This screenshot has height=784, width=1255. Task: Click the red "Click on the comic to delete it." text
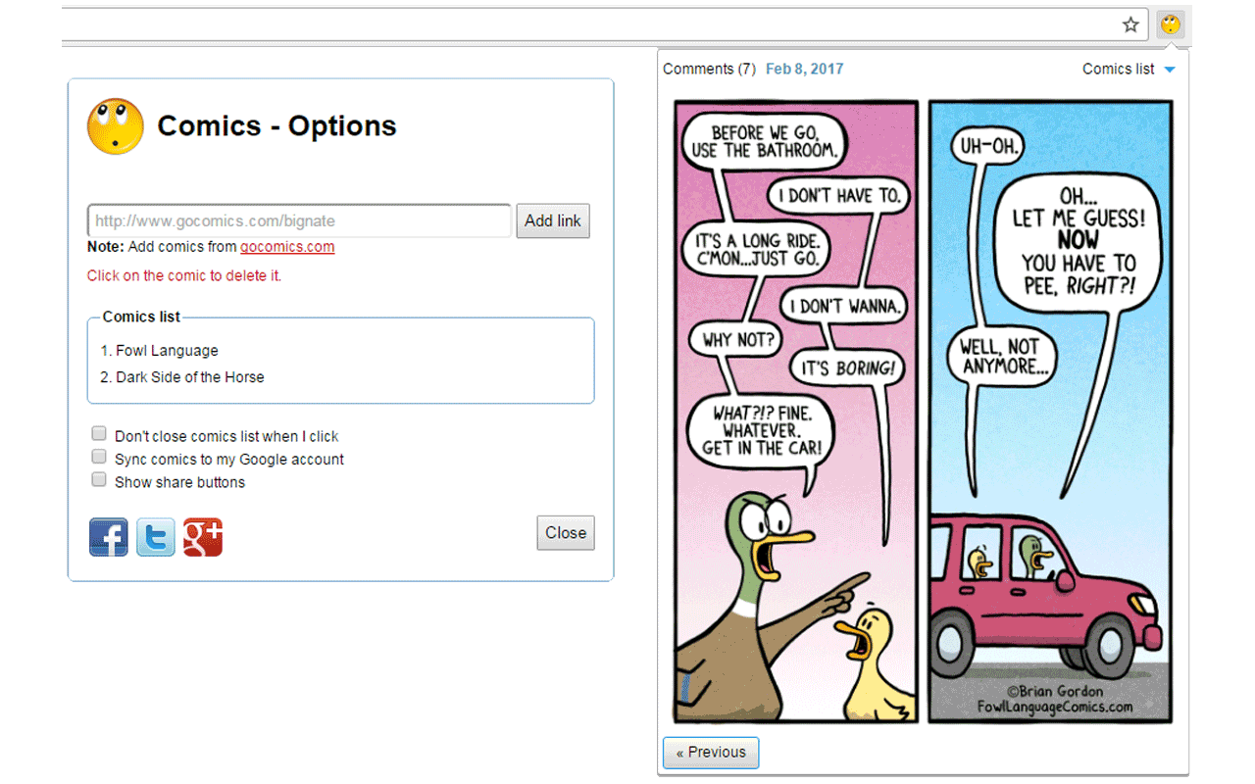click(x=184, y=275)
